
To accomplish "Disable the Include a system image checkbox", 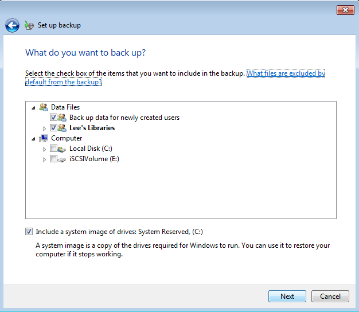I will (x=29, y=232).
